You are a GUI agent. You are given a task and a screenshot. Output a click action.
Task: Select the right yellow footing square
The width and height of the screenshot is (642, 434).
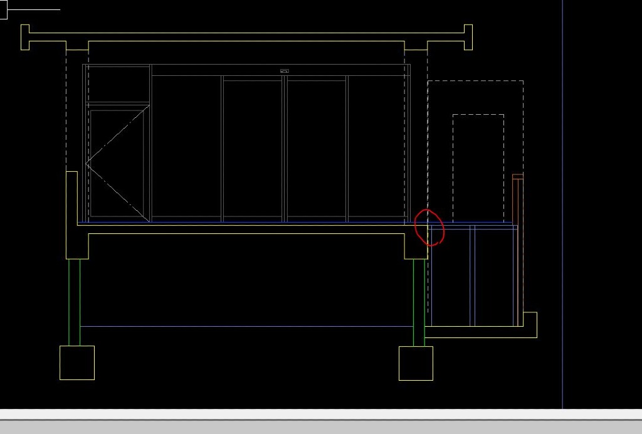[416, 363]
